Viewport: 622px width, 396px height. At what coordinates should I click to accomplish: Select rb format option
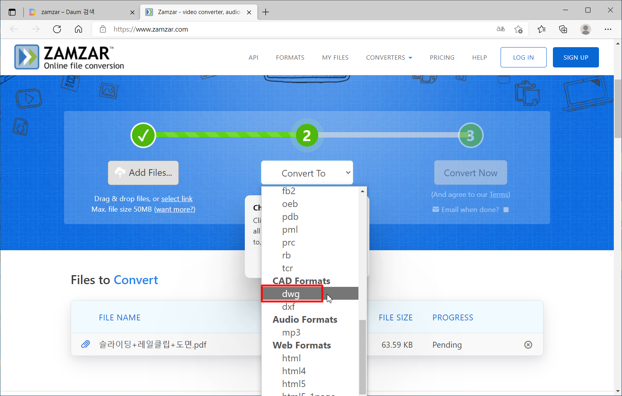tap(310, 255)
